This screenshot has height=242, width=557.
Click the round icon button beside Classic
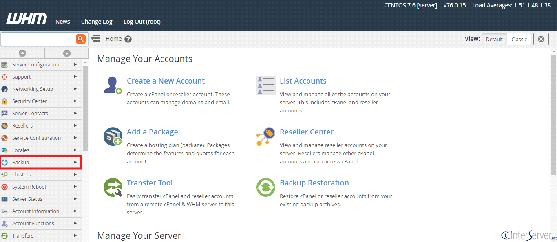[541, 39]
